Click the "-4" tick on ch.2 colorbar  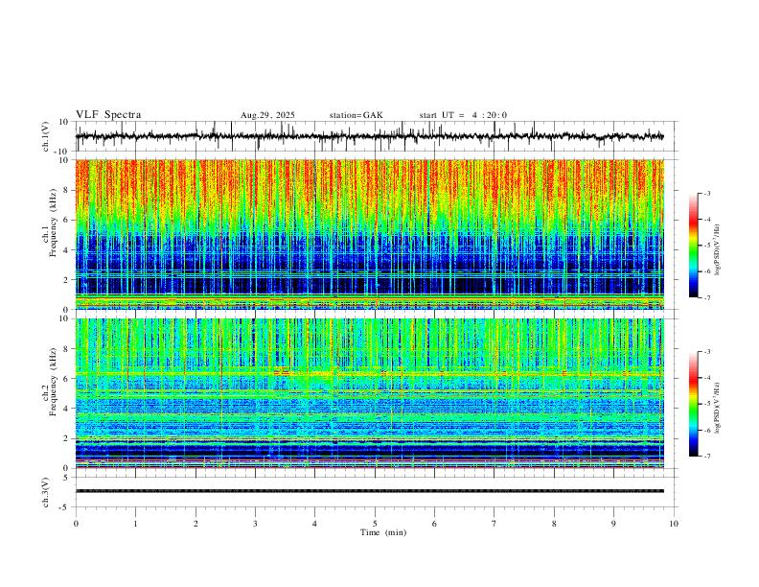pyautogui.click(x=707, y=378)
